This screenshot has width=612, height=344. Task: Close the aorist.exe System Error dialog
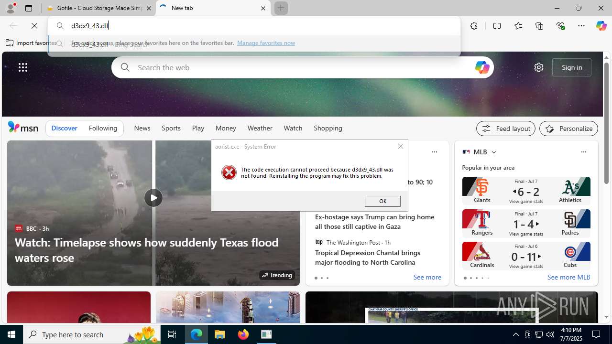point(401,146)
